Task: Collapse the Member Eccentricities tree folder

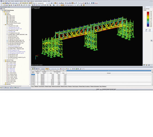Action: click(4, 61)
